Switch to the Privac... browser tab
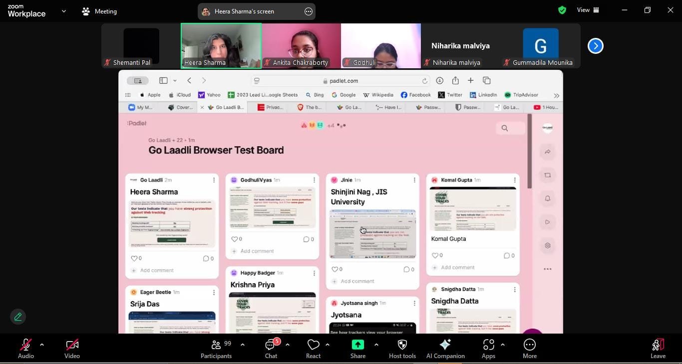Viewport: 682px width, 364px height. pyautogui.click(x=271, y=107)
